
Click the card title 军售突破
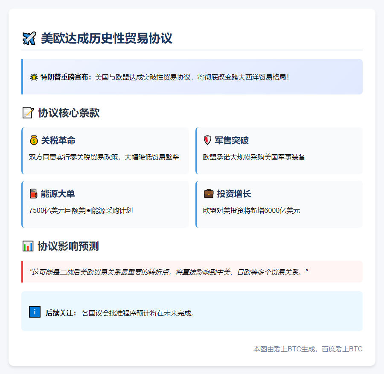[x=232, y=140]
